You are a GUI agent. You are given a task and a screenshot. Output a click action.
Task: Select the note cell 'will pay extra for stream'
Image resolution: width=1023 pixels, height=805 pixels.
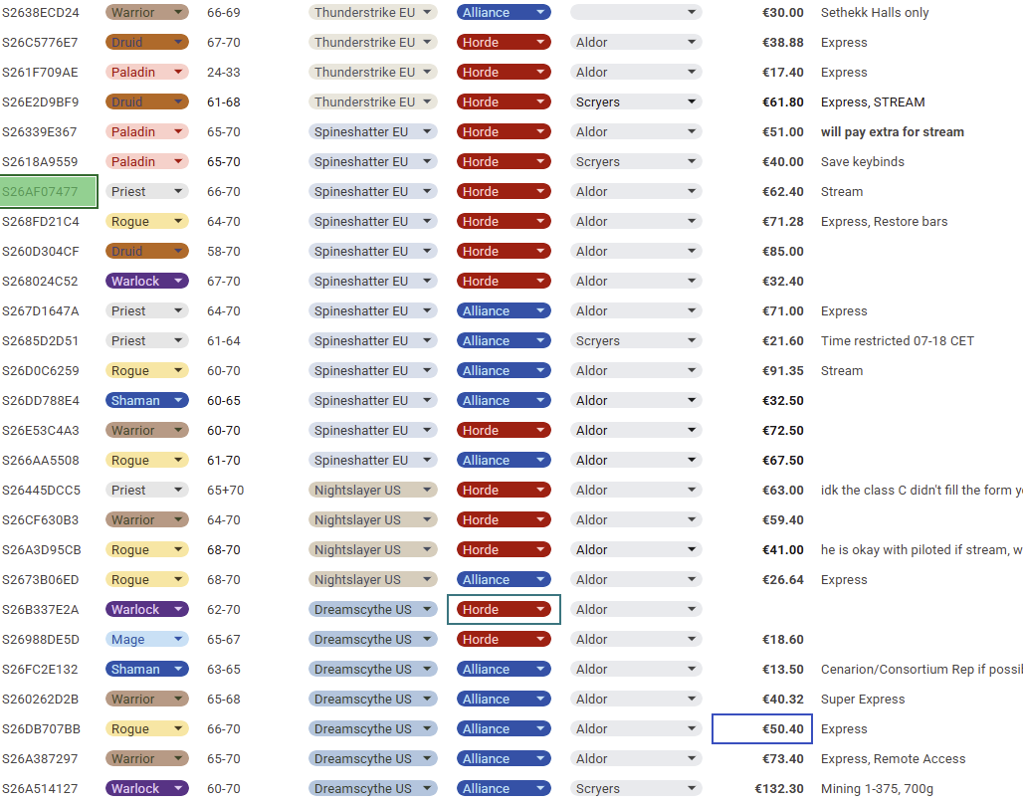(892, 131)
